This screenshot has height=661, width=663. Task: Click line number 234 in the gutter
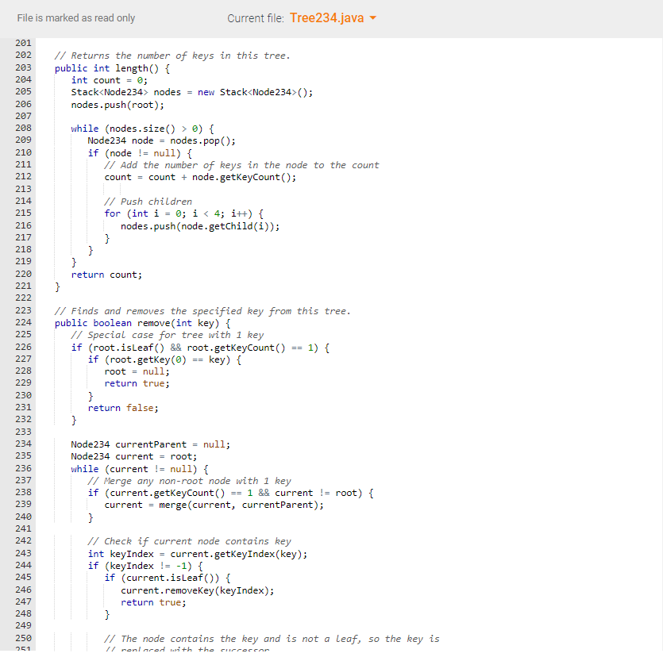click(23, 444)
